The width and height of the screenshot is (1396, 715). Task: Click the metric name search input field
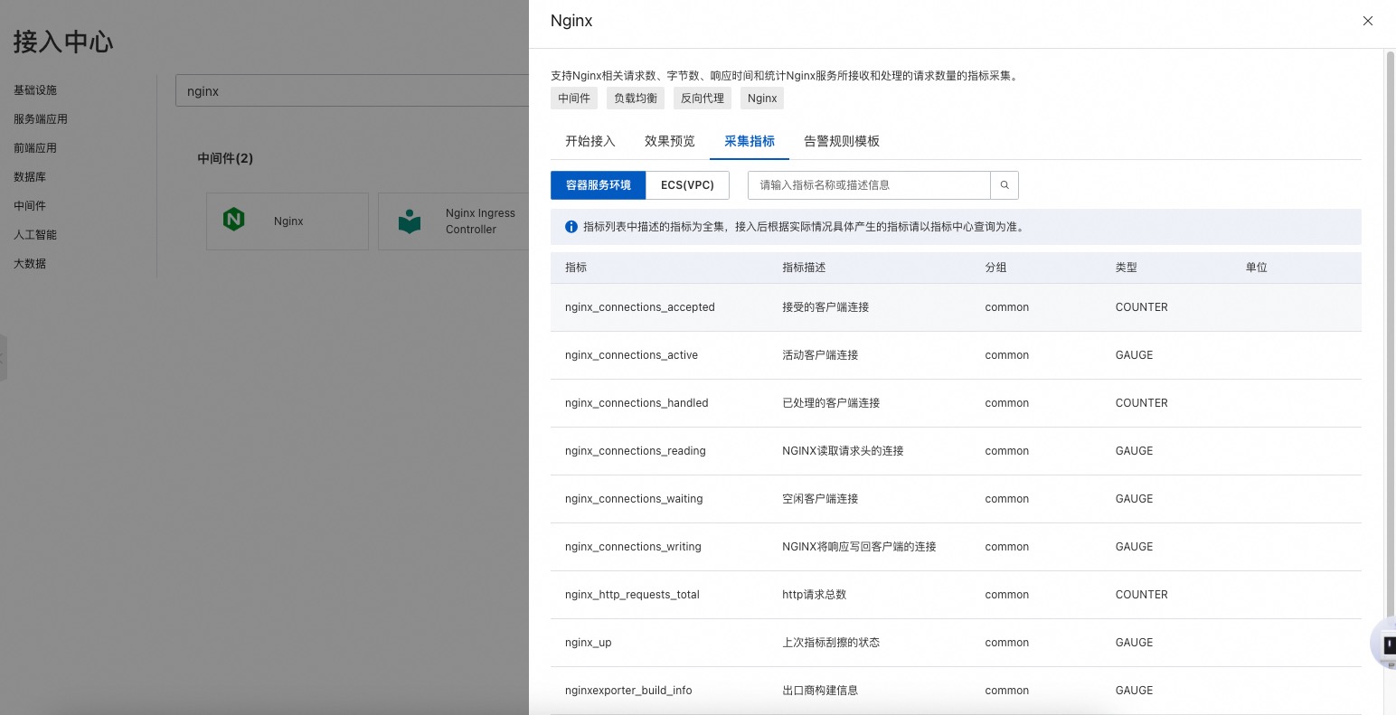(x=868, y=185)
